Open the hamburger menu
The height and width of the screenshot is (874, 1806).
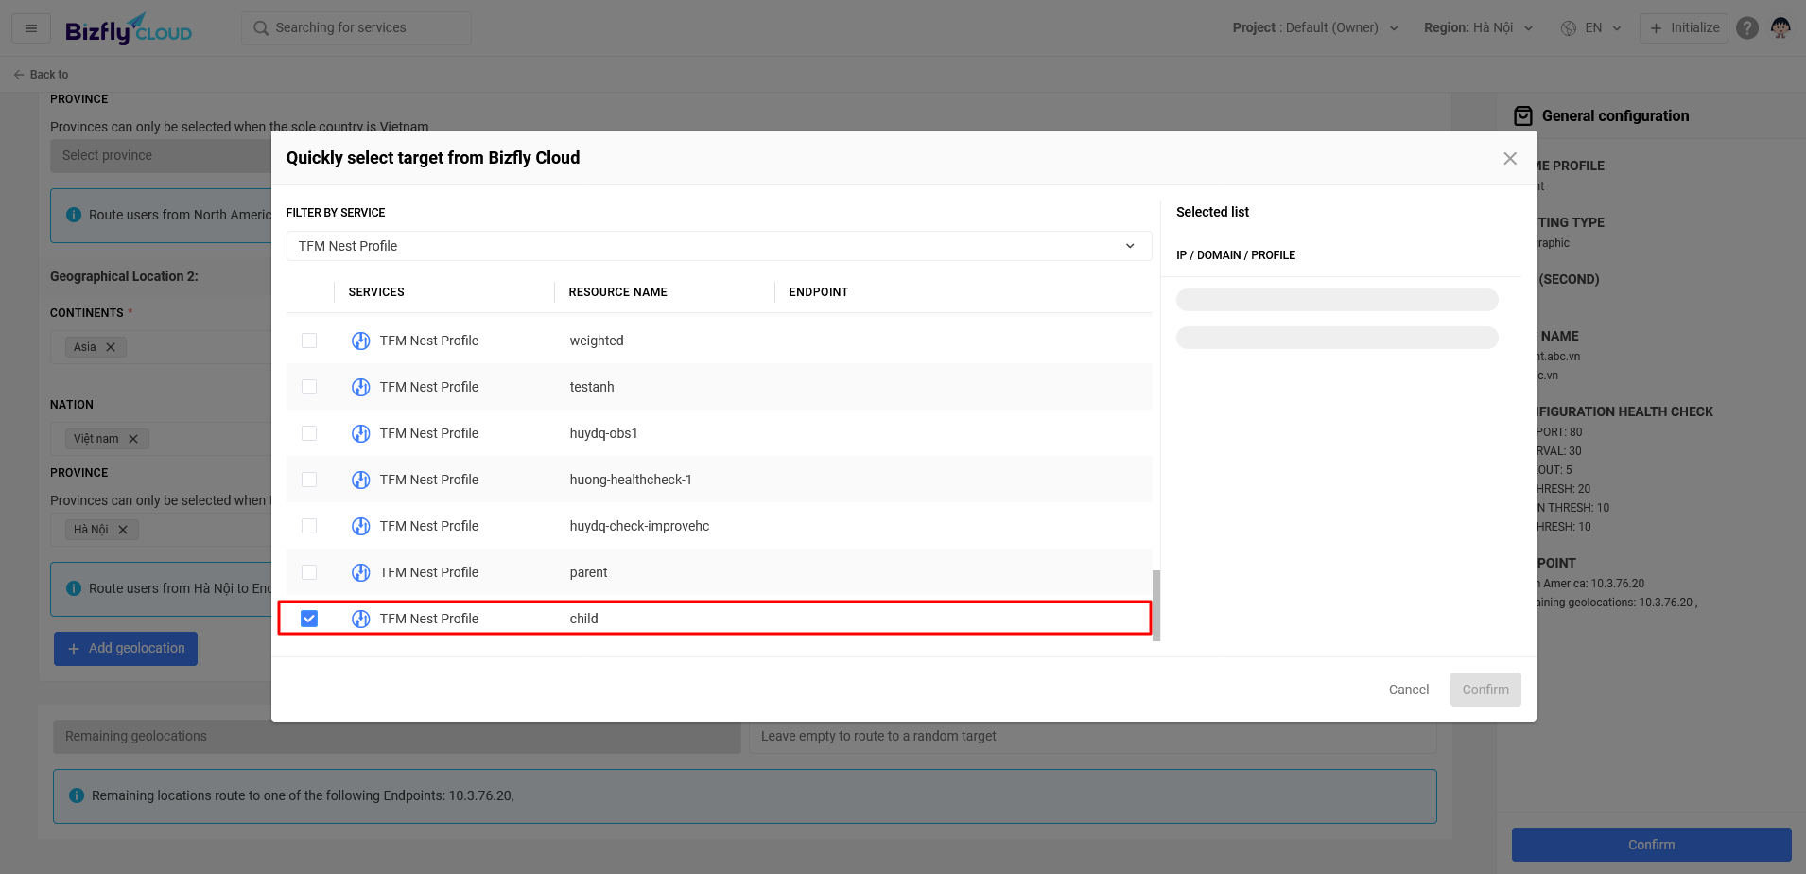click(31, 28)
